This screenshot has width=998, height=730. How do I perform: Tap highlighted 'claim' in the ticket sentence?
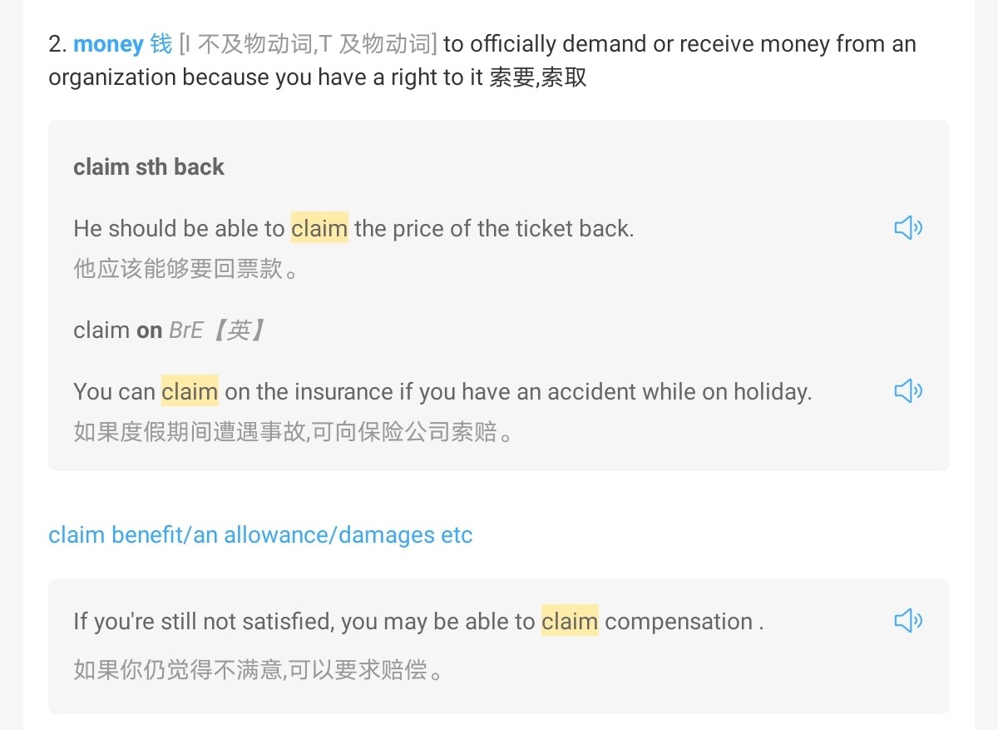pos(319,228)
